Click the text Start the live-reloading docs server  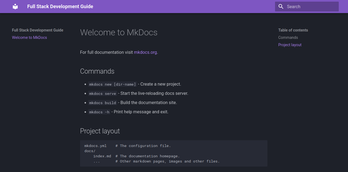[x=154, y=93]
